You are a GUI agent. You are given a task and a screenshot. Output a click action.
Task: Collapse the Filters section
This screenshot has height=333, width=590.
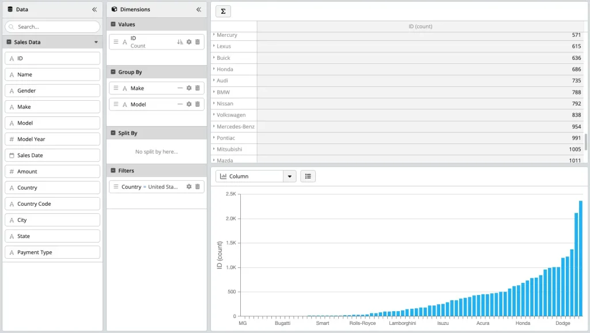pyautogui.click(x=114, y=171)
